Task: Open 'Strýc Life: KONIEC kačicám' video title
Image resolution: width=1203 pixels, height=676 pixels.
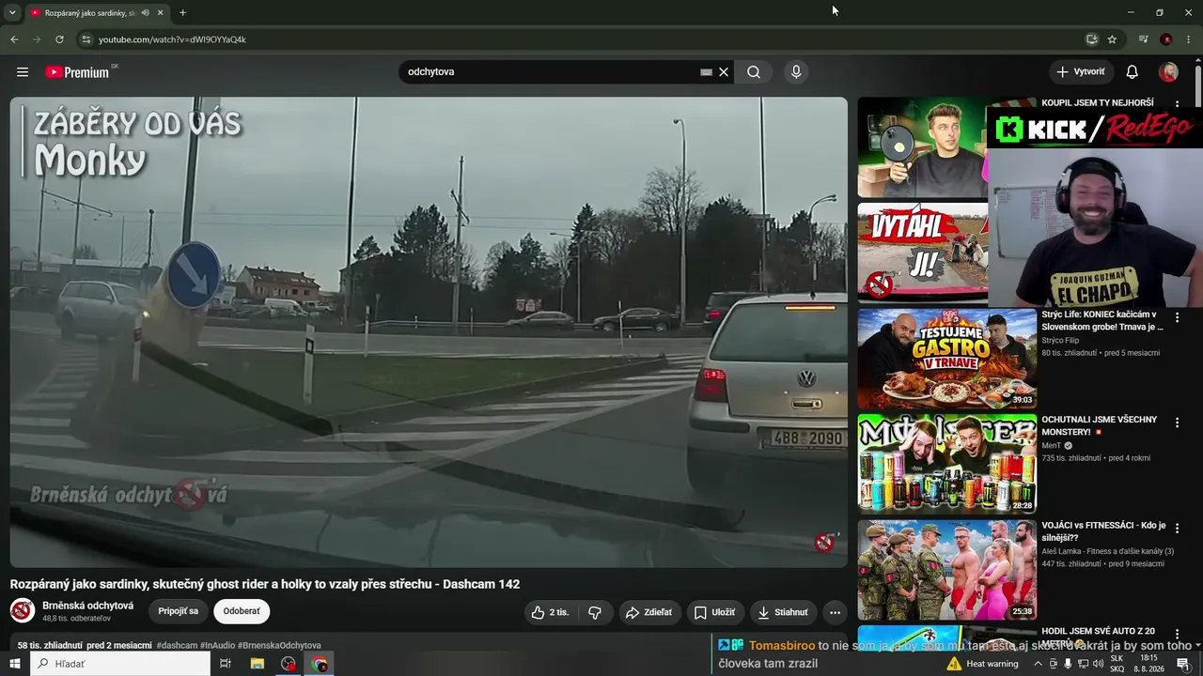Action: pyautogui.click(x=1102, y=321)
